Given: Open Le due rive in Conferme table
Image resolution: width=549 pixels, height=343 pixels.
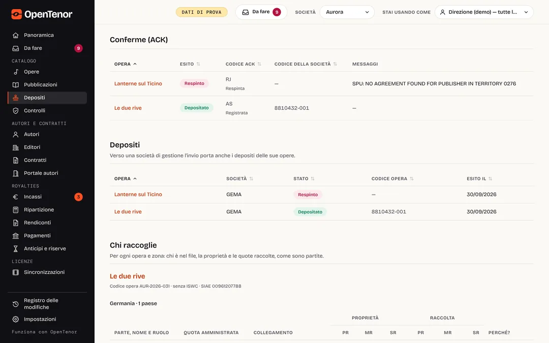Looking at the screenshot, I should tap(128, 108).
